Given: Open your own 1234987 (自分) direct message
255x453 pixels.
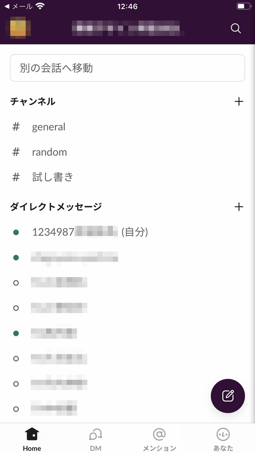Looking at the screenshot, I should [x=90, y=232].
